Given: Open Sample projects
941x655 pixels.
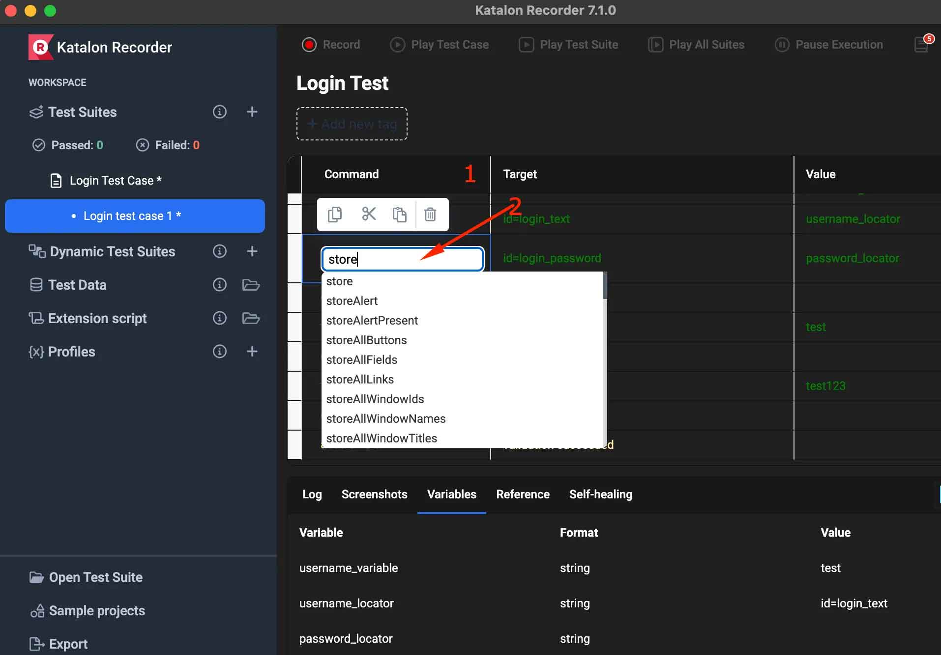Looking at the screenshot, I should pyautogui.click(x=96, y=610).
